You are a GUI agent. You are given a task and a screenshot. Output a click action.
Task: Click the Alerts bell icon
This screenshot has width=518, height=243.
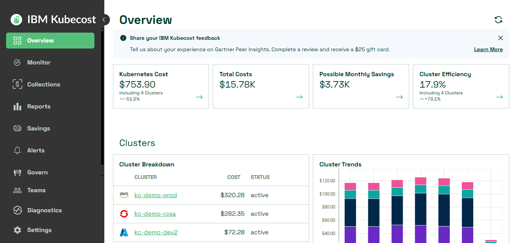tap(17, 151)
